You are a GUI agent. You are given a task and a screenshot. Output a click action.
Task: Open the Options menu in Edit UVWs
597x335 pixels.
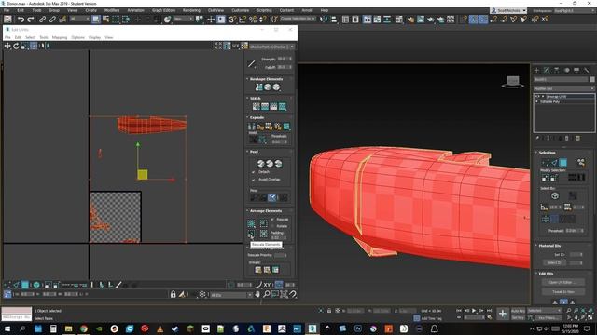pyautogui.click(x=78, y=37)
